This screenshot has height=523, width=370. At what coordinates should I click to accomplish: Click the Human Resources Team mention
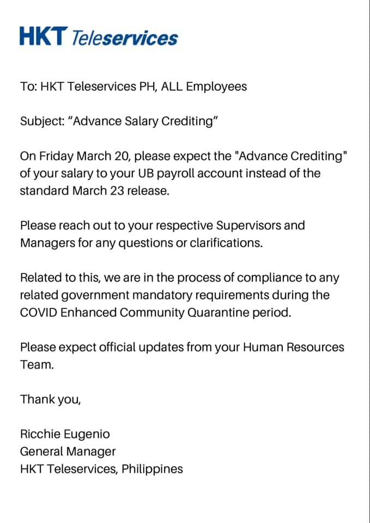tap(182, 356)
